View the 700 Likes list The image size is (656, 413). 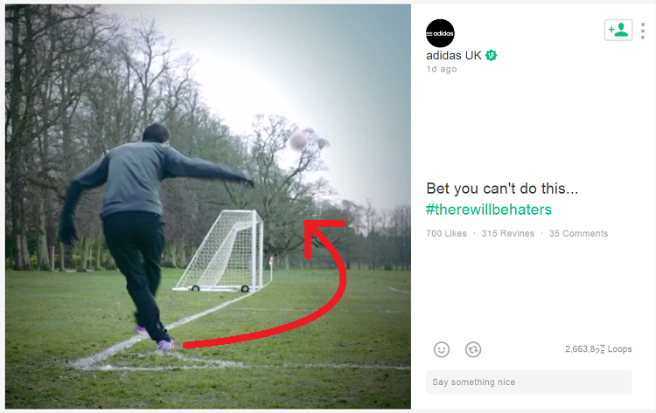pos(446,233)
